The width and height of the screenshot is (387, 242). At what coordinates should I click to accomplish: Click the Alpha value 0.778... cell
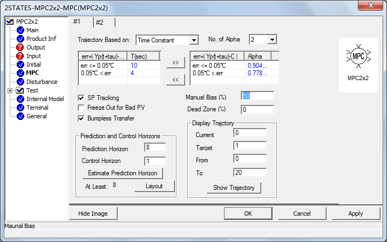[258, 73]
